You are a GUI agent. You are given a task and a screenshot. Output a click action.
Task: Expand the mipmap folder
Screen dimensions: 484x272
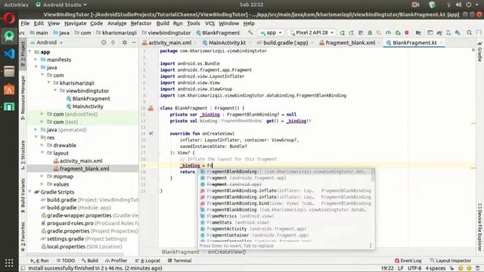pos(42,176)
